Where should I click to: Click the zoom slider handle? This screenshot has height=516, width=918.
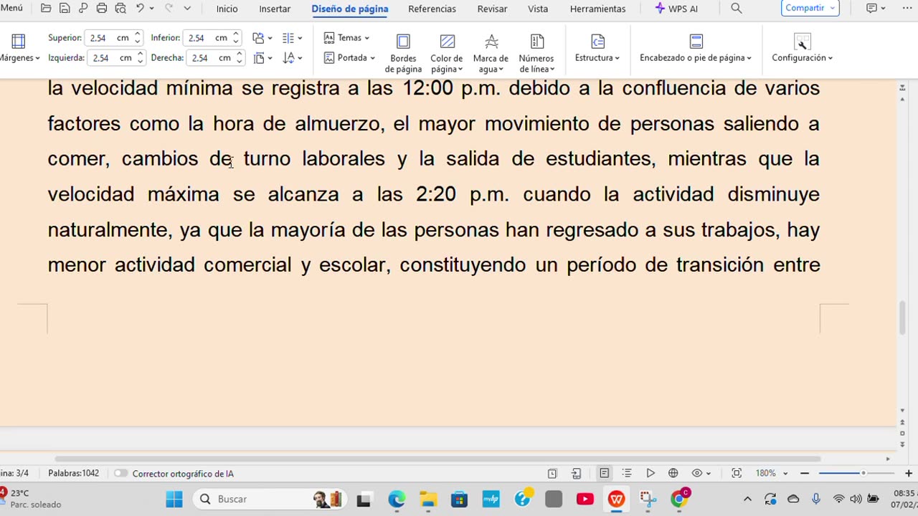[x=863, y=473]
